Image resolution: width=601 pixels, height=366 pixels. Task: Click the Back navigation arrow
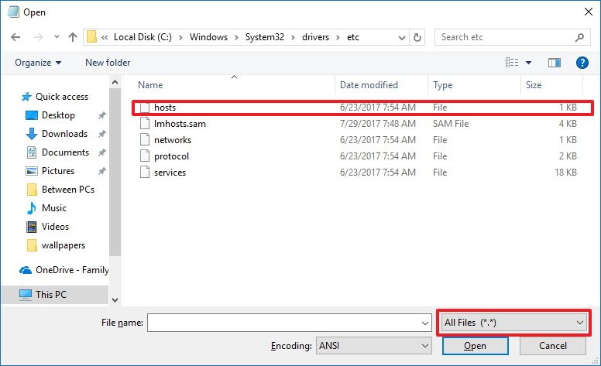(17, 37)
